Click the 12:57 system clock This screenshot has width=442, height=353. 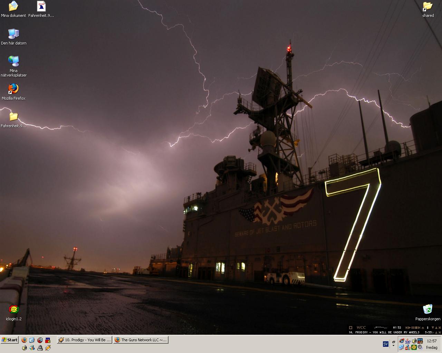click(432, 341)
